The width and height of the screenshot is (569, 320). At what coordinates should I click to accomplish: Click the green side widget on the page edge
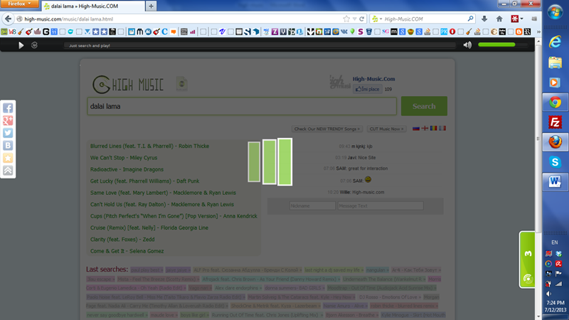pos(527,260)
